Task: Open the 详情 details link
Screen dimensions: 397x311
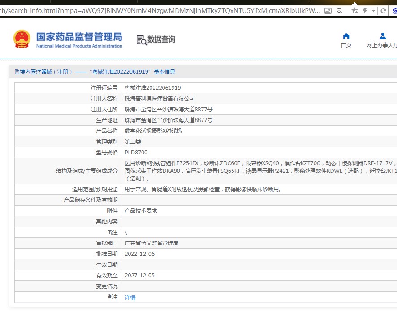Action: (x=130, y=297)
